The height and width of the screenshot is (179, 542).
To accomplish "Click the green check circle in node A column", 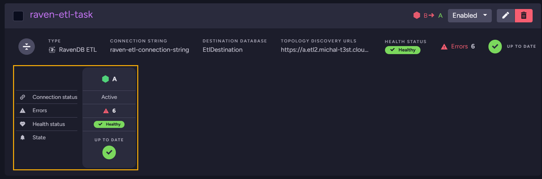I will pos(109,153).
